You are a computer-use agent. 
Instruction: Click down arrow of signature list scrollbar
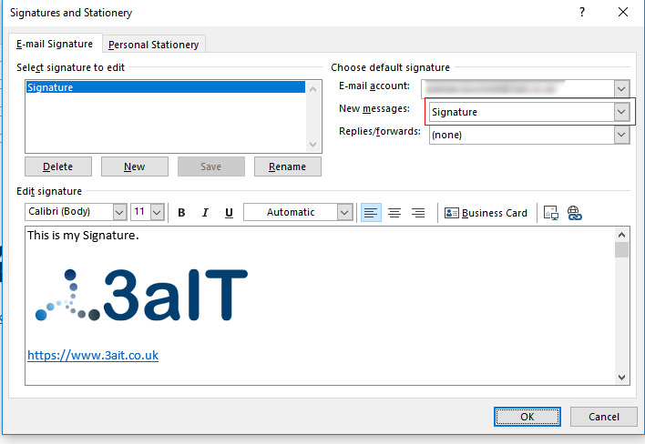312,144
